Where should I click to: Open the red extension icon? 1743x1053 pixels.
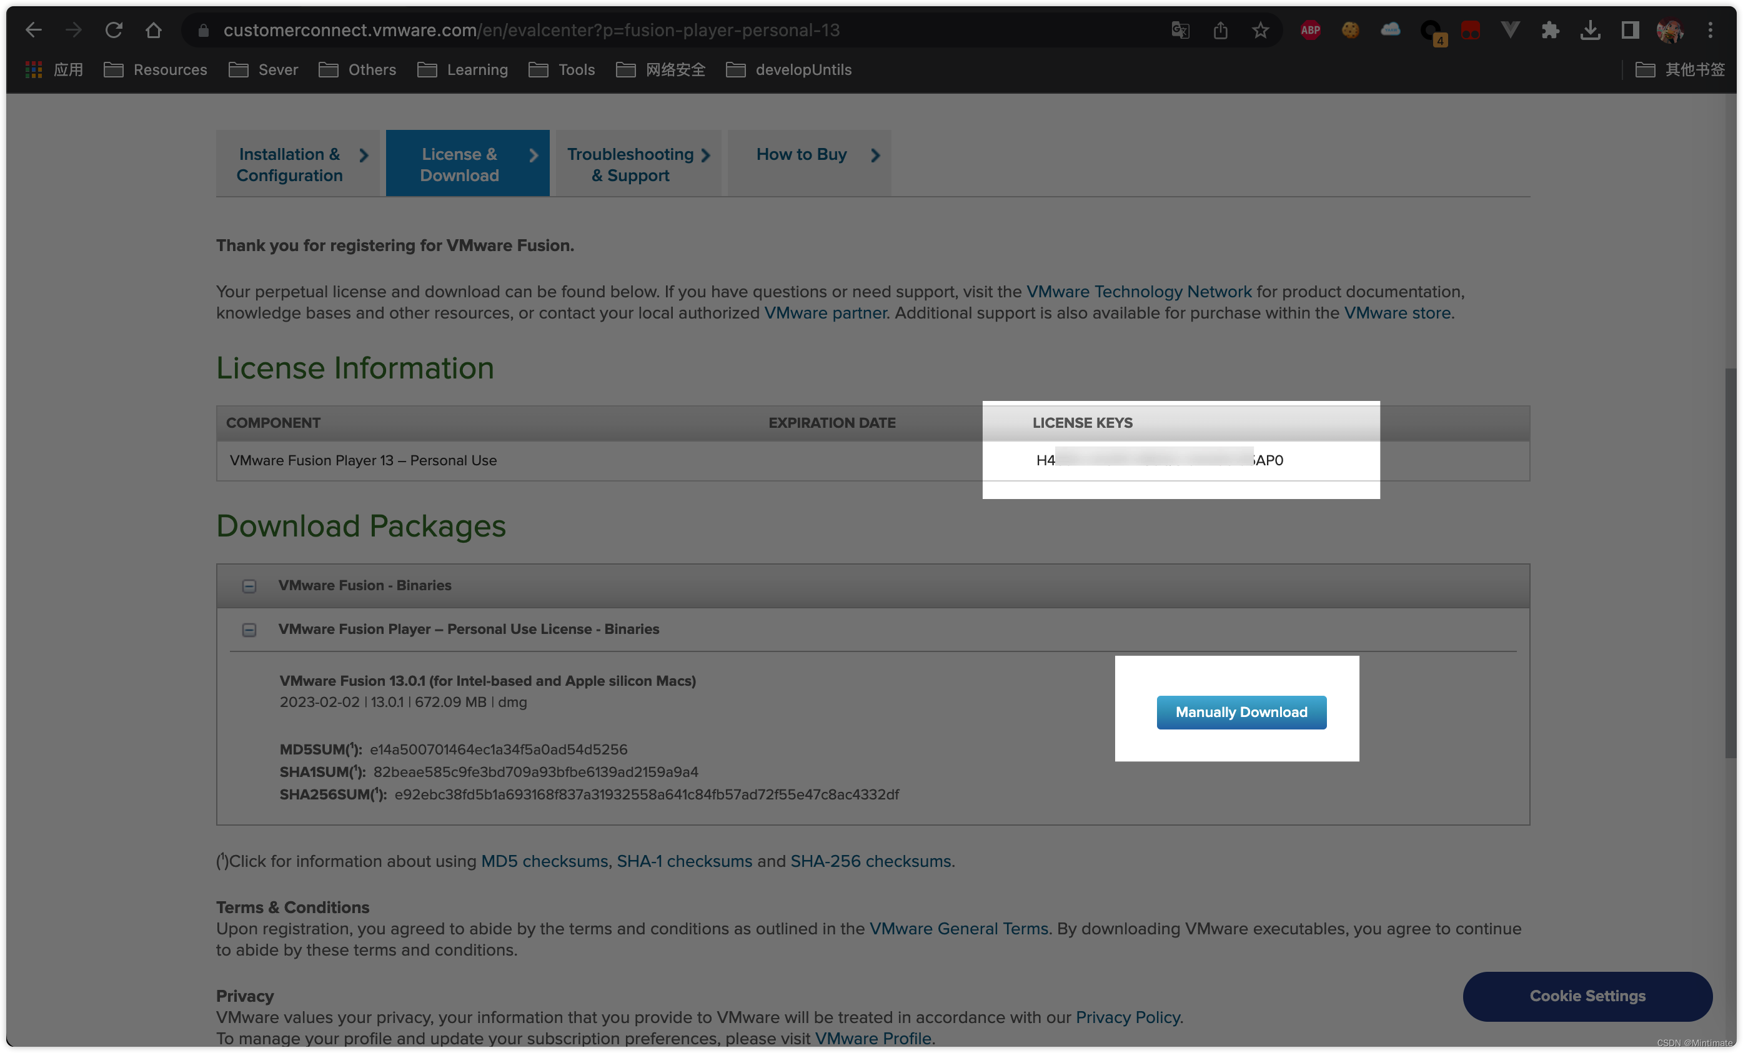(x=1470, y=30)
